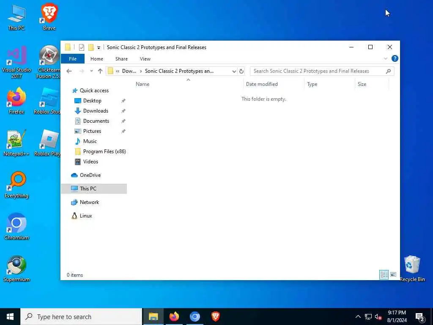Open the address bar history dropdown
The image size is (433, 325).
point(234,71)
